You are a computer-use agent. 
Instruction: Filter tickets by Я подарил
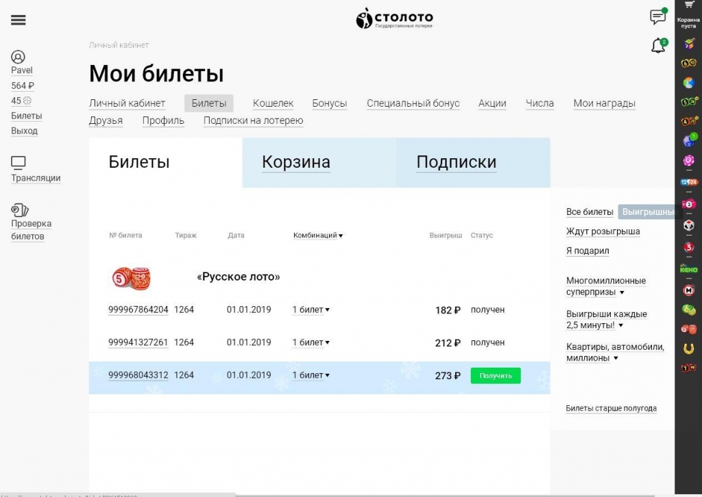(x=588, y=251)
